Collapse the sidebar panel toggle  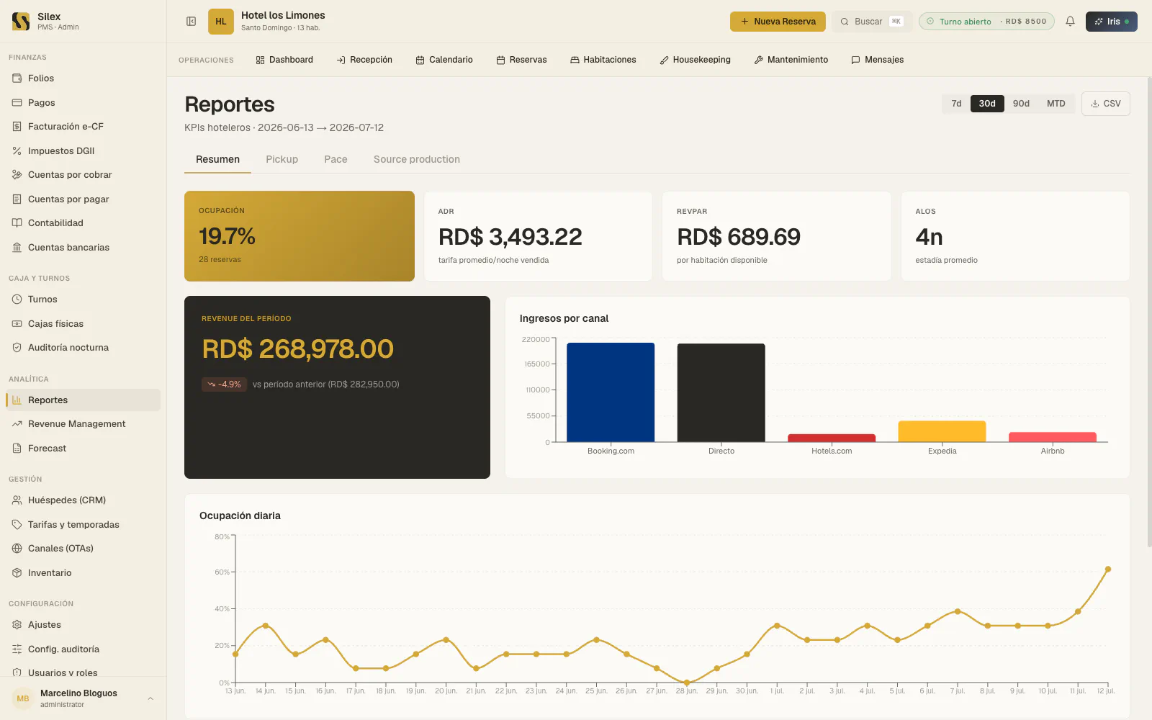coord(192,22)
